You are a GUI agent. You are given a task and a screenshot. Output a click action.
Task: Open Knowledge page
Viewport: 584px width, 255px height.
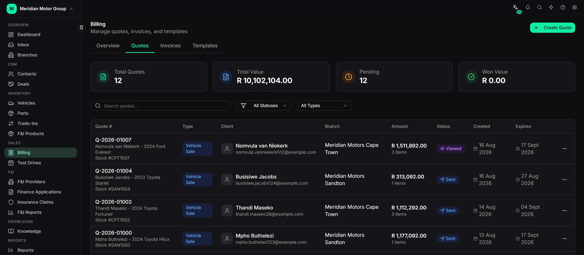click(41, 231)
